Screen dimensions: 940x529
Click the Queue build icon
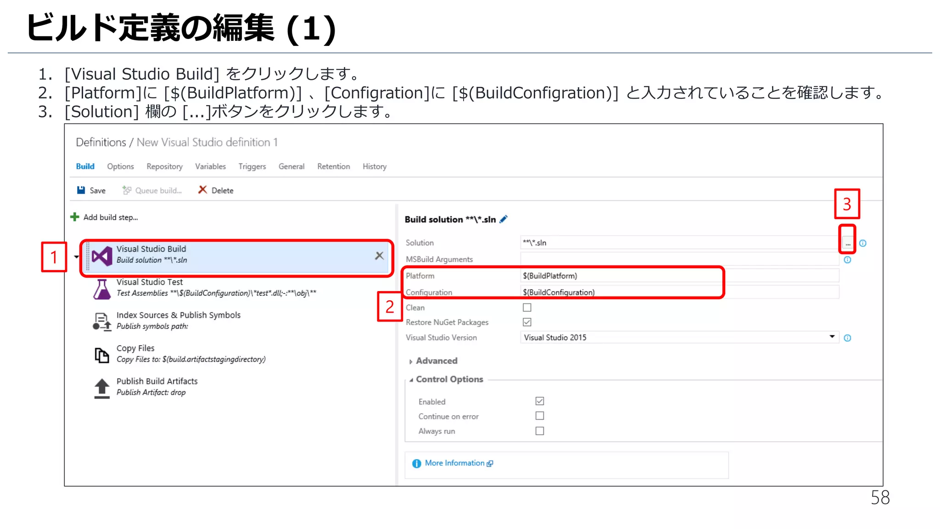[127, 190]
